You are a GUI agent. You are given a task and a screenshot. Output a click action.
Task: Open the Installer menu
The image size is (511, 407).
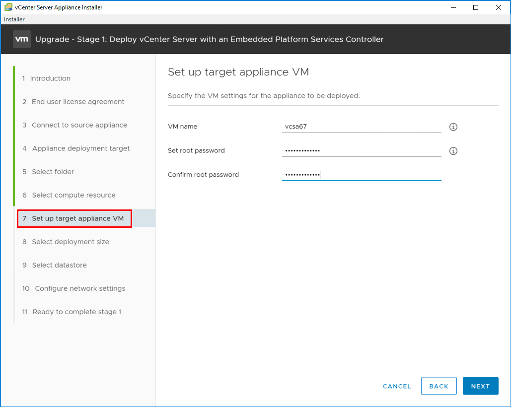(14, 19)
